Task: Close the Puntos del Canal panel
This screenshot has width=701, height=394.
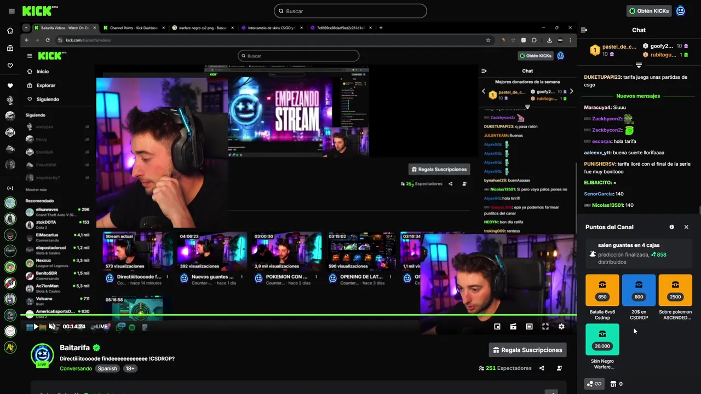Action: [686, 227]
